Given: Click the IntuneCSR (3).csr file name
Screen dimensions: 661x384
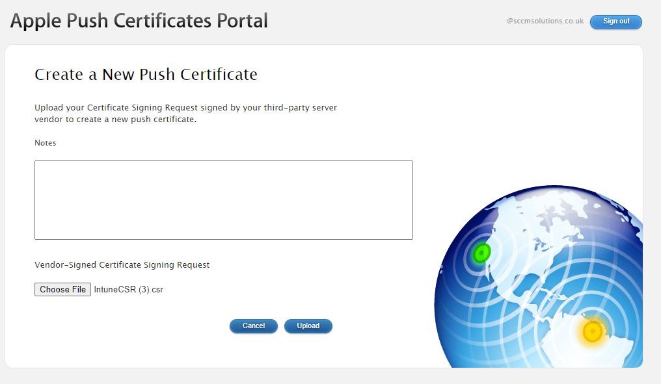Looking at the screenshot, I should (x=128, y=290).
